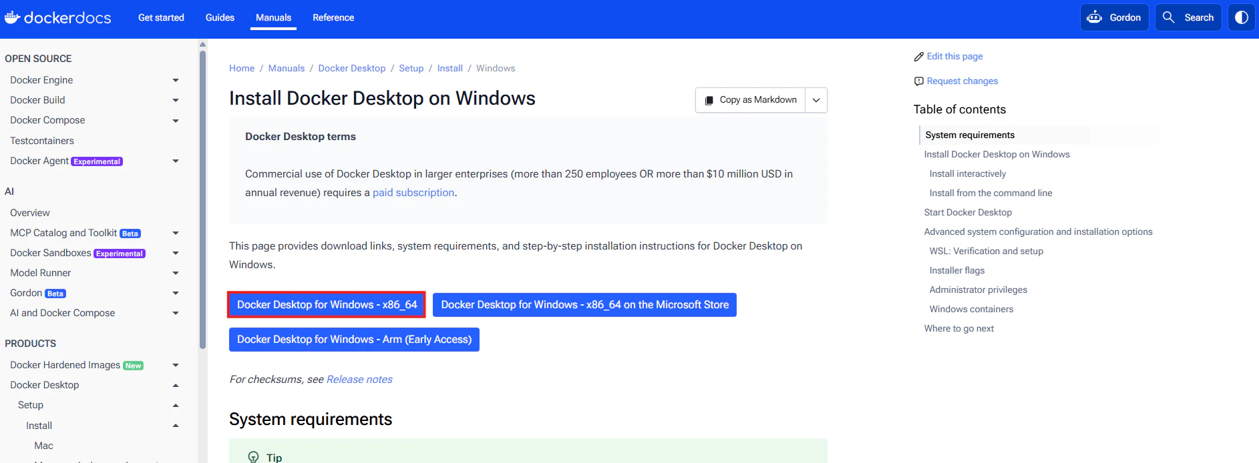Expand the Docker Sandboxes section
The image size is (1259, 463).
tap(176, 253)
